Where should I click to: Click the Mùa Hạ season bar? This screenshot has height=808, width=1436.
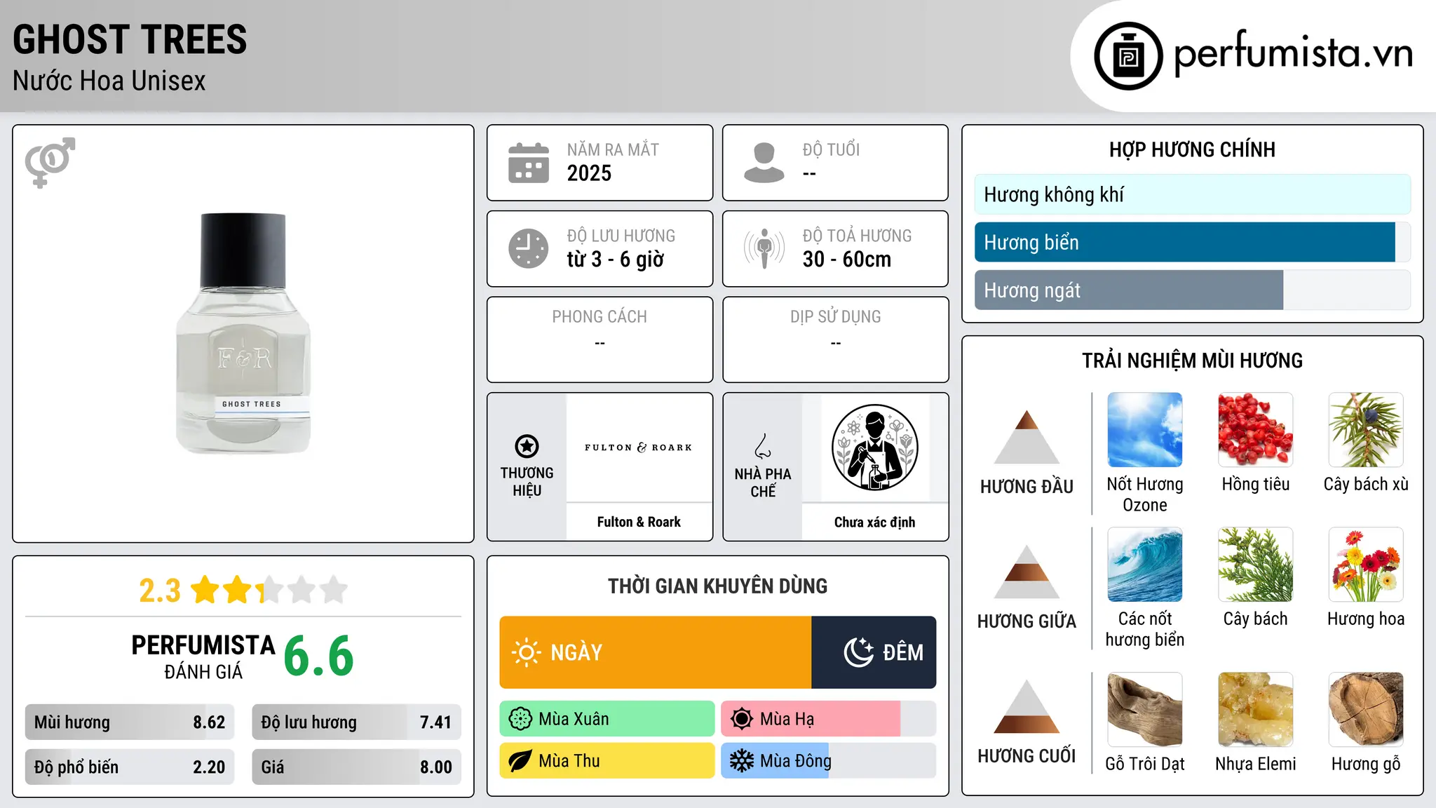(x=829, y=719)
